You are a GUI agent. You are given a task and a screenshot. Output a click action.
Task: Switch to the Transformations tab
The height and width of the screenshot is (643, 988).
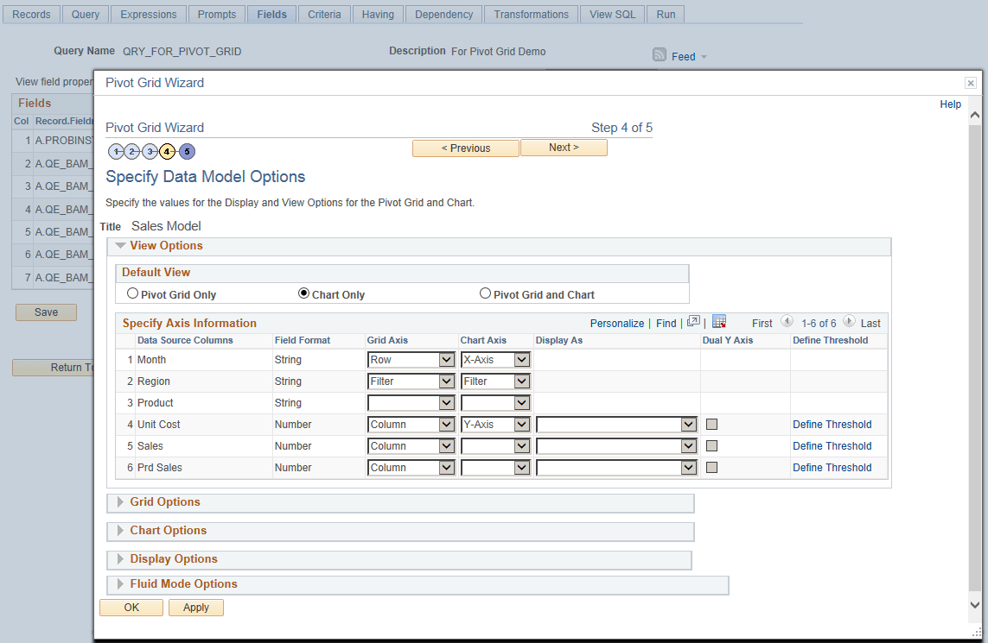point(530,14)
